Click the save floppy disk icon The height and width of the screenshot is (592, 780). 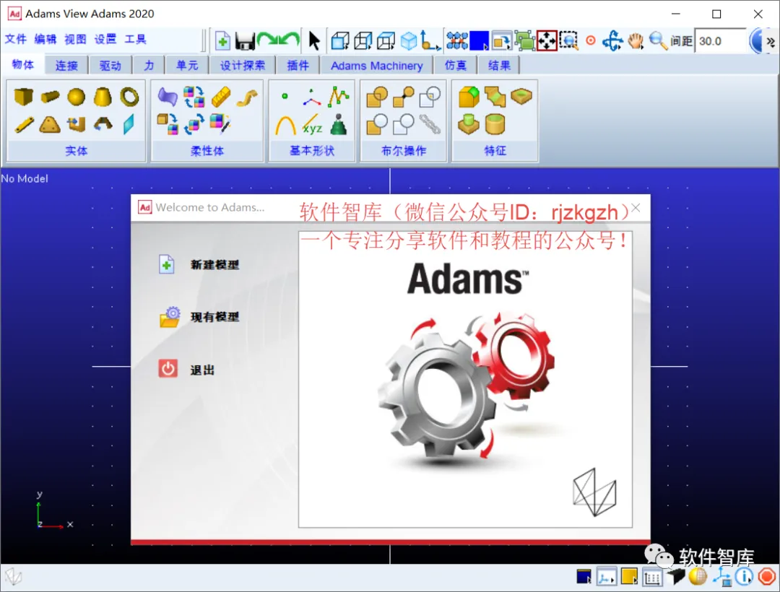245,40
